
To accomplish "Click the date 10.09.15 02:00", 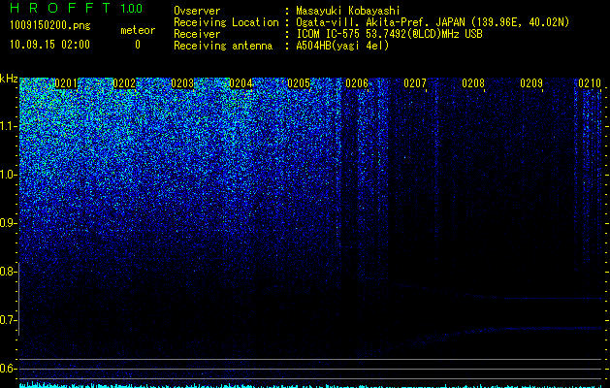I will pos(50,45).
